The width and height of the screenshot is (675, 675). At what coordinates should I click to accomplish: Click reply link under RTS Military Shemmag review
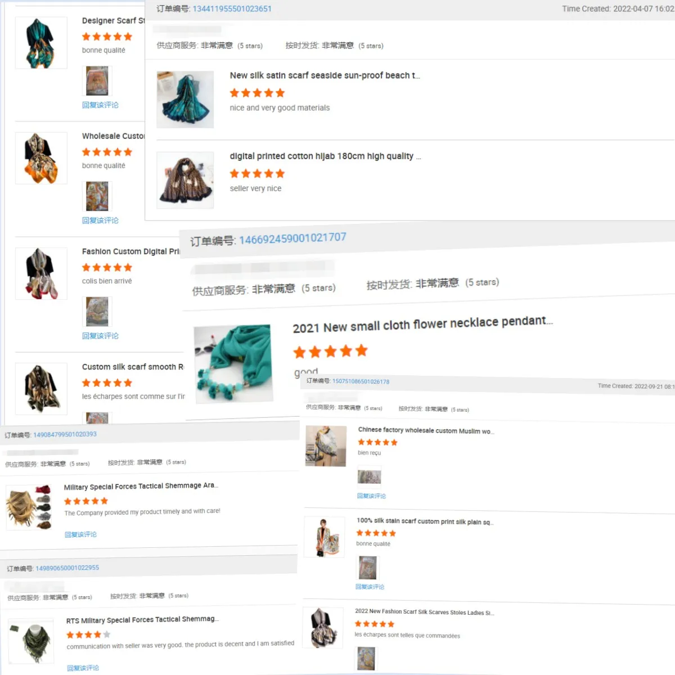(x=83, y=668)
